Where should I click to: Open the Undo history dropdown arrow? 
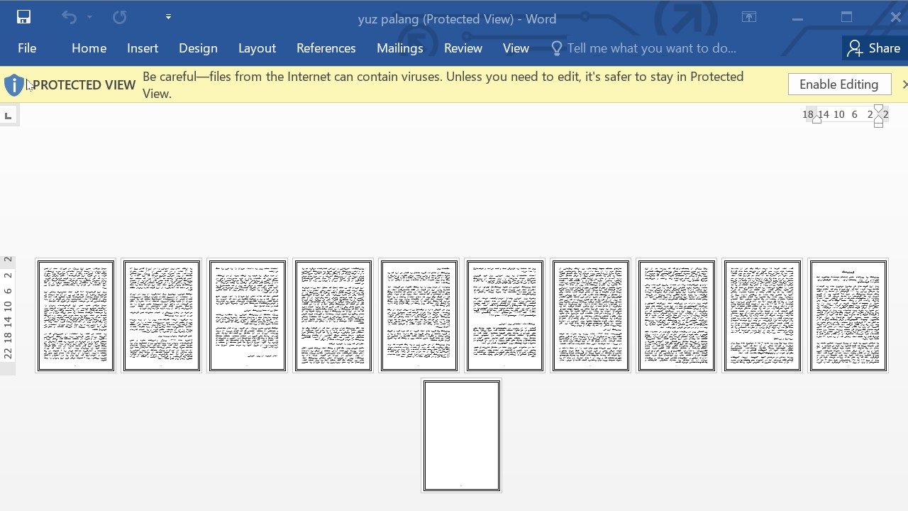tap(89, 17)
